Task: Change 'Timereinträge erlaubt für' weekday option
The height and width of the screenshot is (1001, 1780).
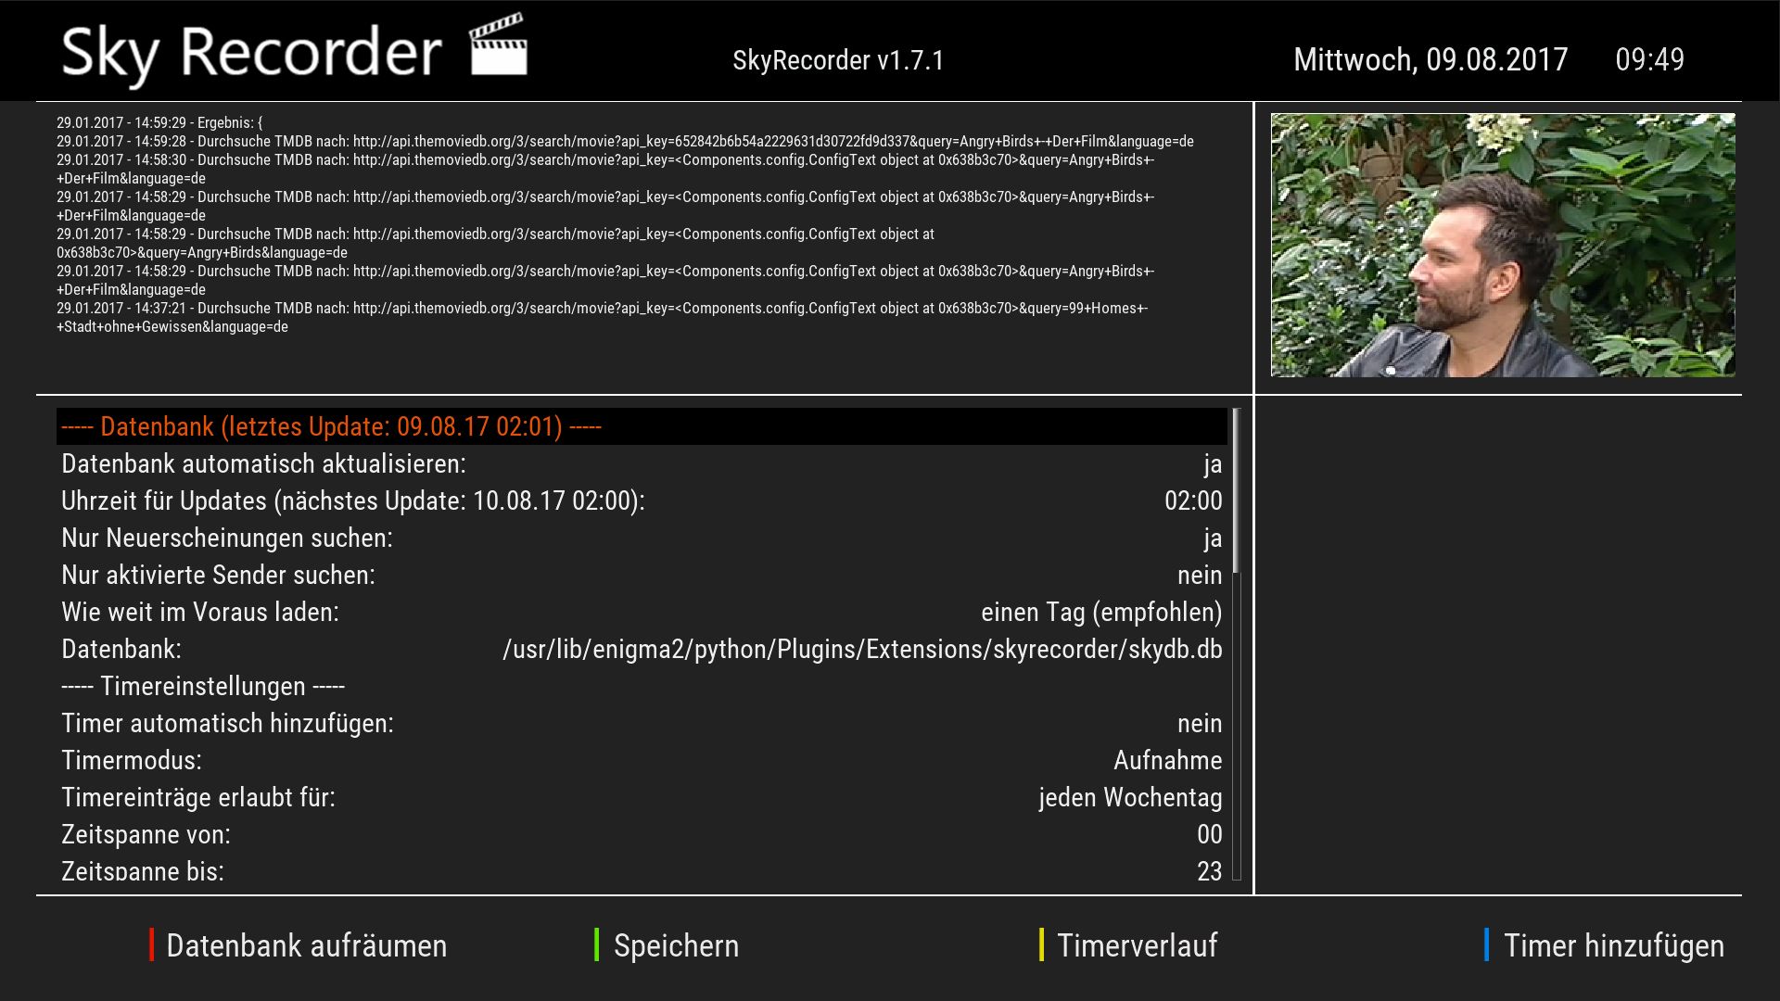Action: click(1129, 797)
